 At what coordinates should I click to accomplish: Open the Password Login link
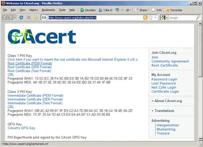tap(164, 79)
